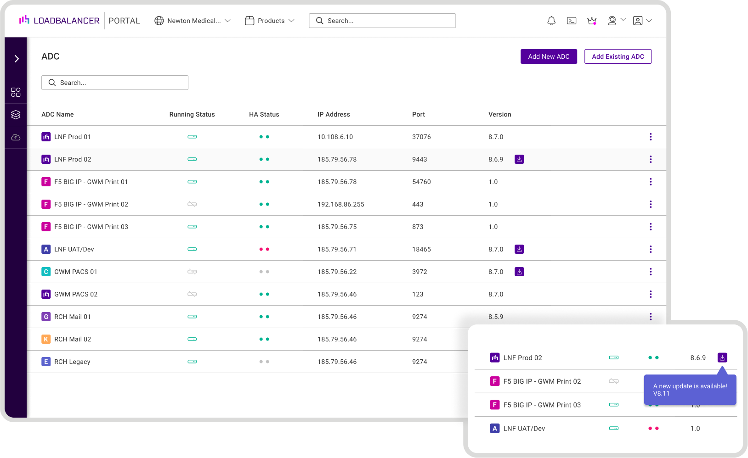Click update download icon for GWM PACS 01 row
The height and width of the screenshot is (458, 748).
[519, 272]
